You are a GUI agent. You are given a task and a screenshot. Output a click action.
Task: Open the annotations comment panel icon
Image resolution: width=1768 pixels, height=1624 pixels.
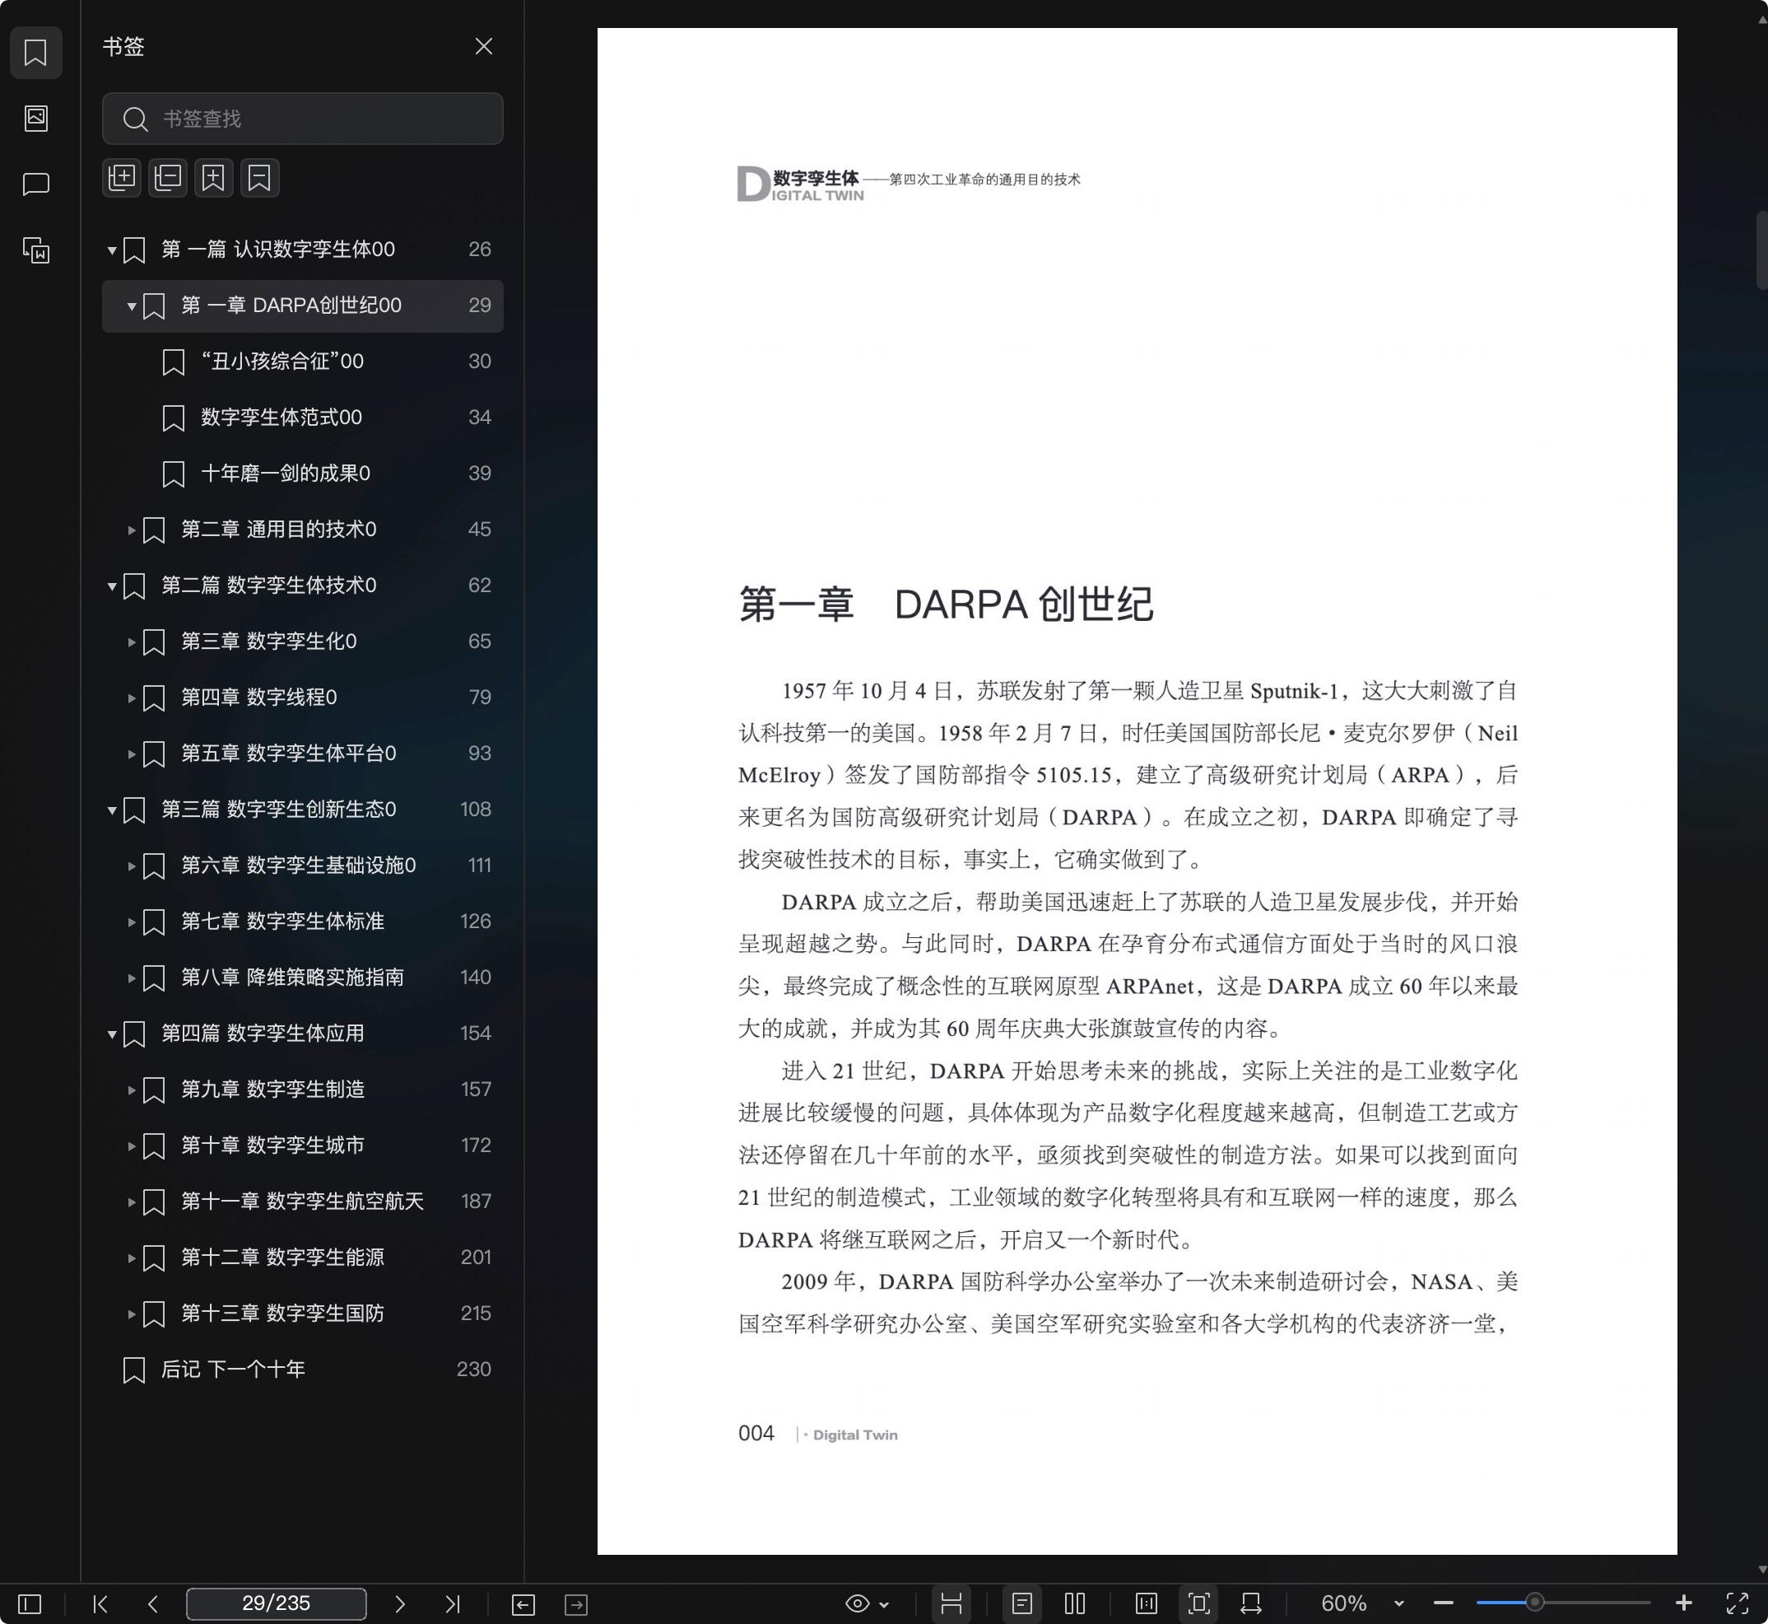point(36,184)
